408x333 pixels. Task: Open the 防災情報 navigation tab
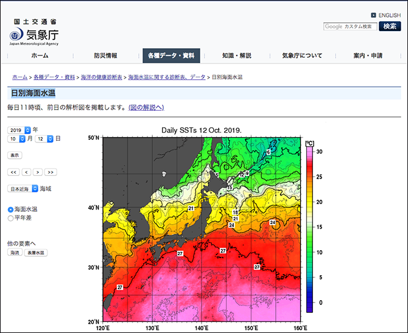point(105,55)
